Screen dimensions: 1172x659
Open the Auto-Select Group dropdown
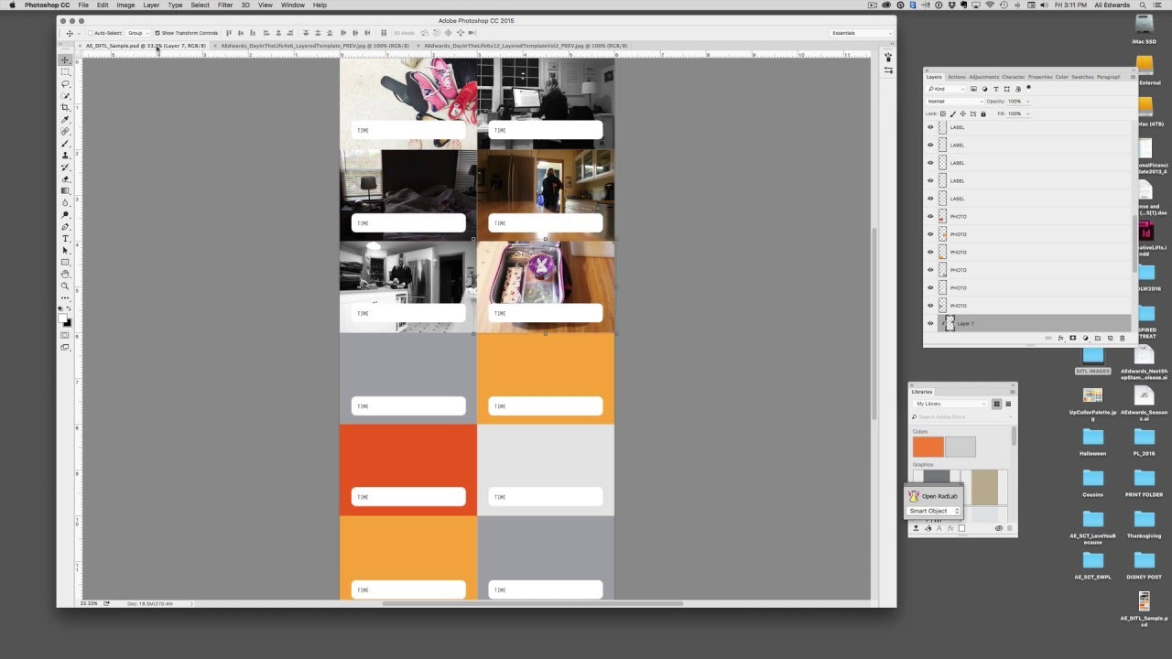pos(137,33)
